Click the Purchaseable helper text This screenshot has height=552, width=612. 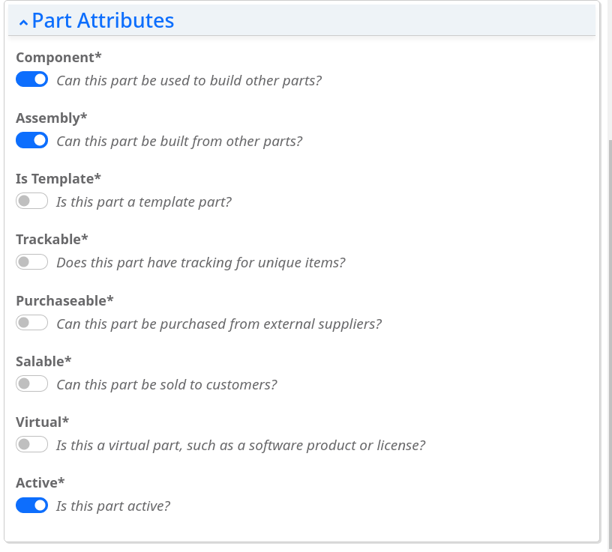coord(217,324)
